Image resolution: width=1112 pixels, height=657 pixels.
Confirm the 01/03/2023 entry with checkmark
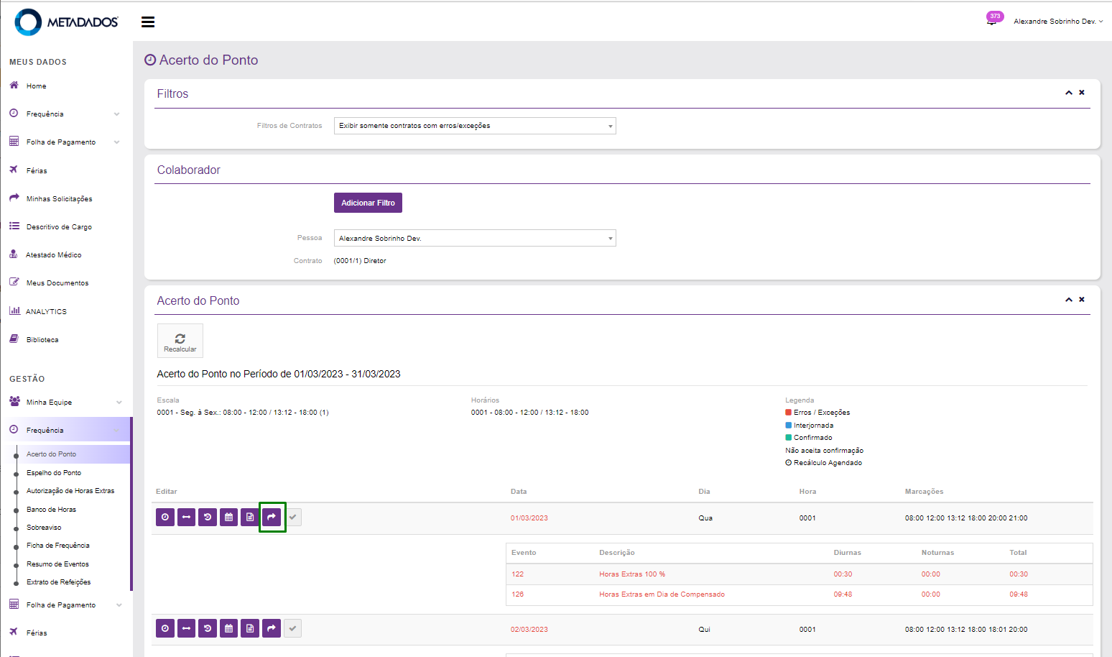click(292, 517)
